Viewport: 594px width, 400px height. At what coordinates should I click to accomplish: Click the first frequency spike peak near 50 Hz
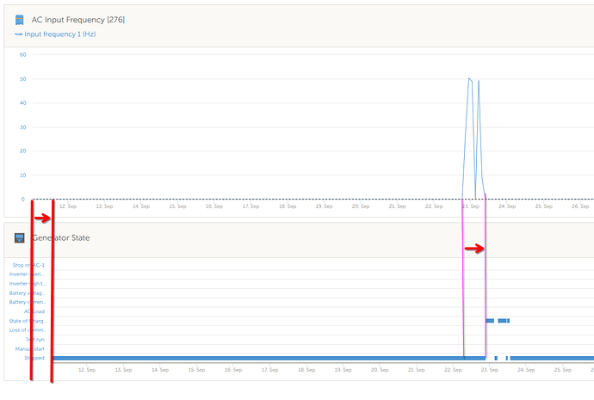[469, 79]
